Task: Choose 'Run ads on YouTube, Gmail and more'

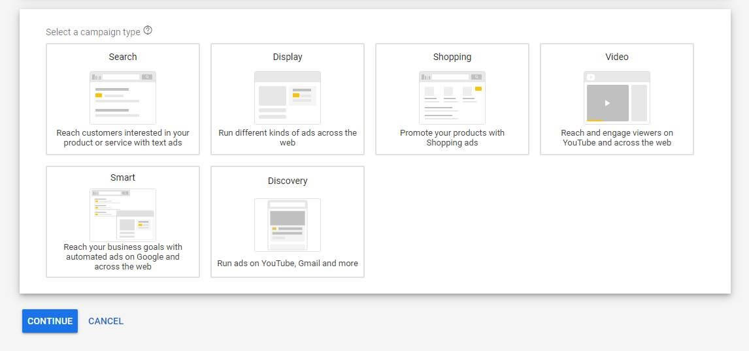Action: 288,264
